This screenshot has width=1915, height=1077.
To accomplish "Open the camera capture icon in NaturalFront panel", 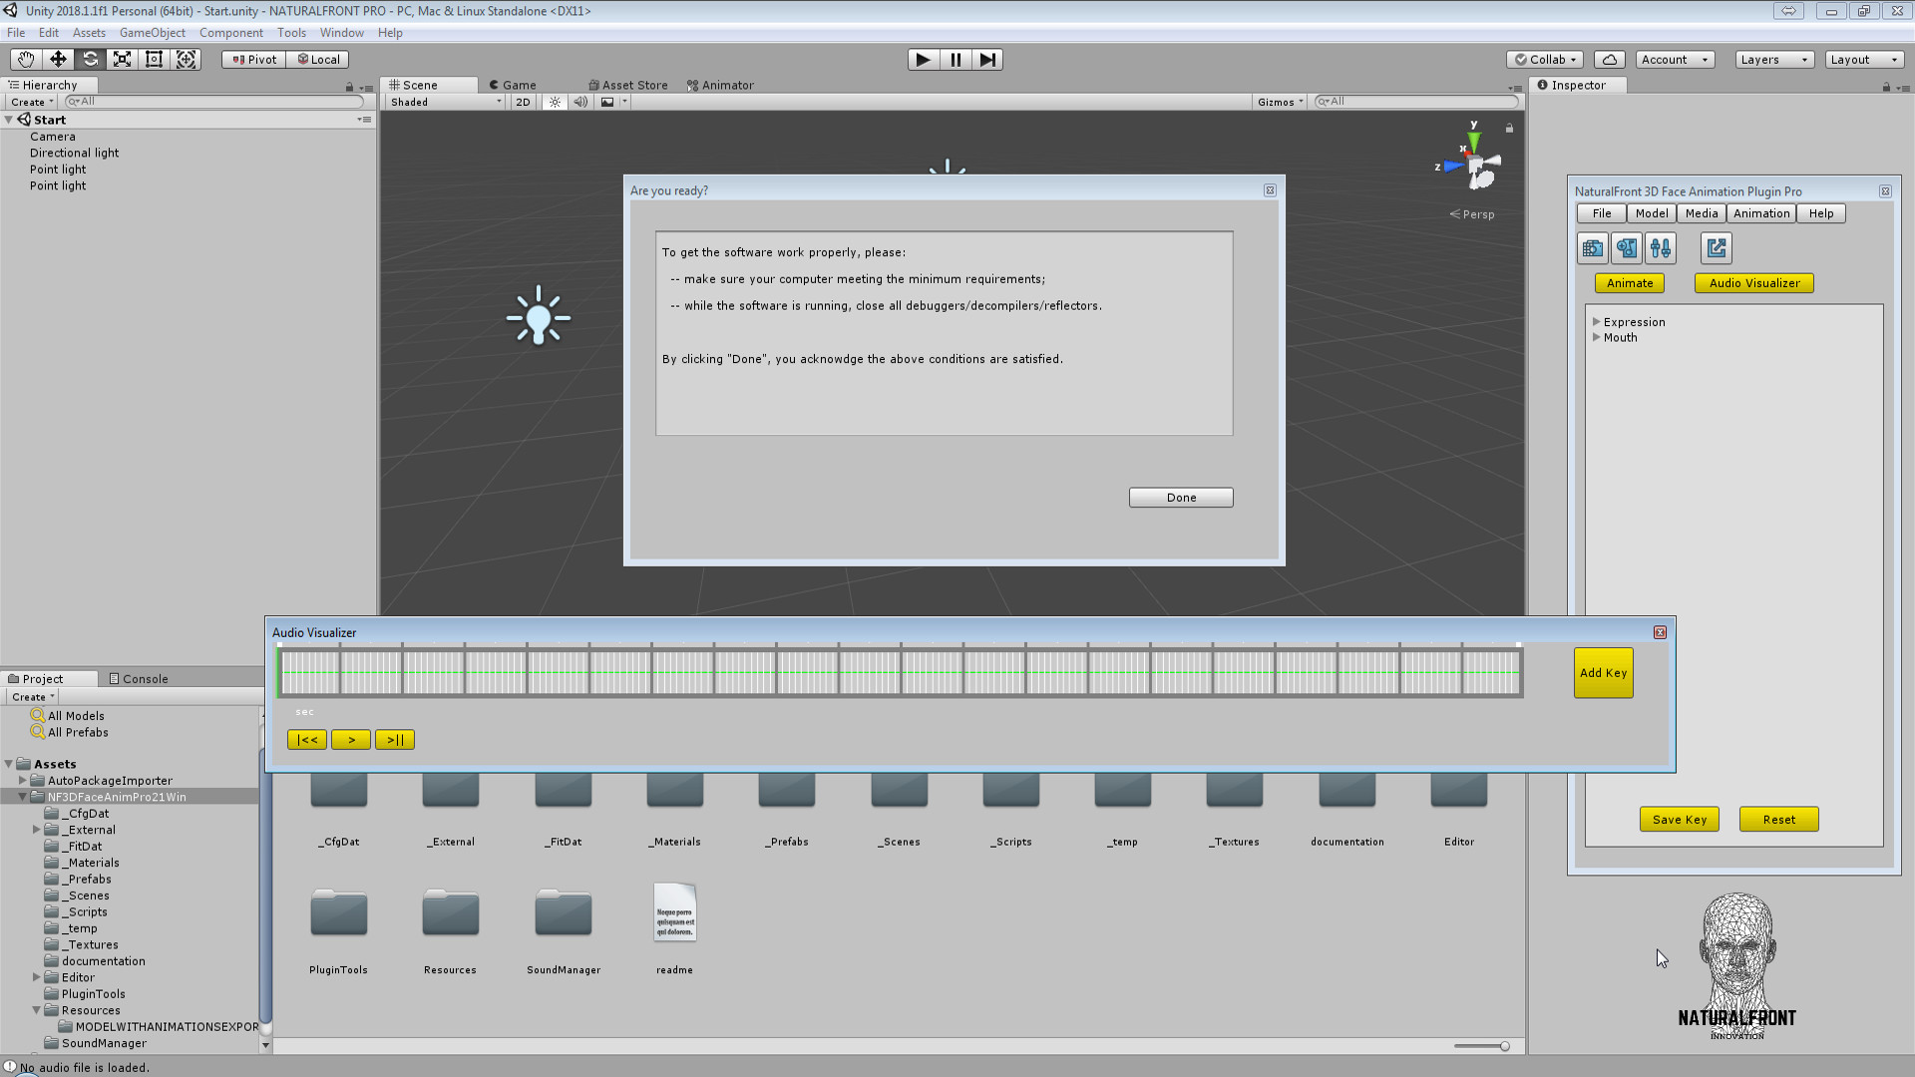I will (x=1592, y=247).
